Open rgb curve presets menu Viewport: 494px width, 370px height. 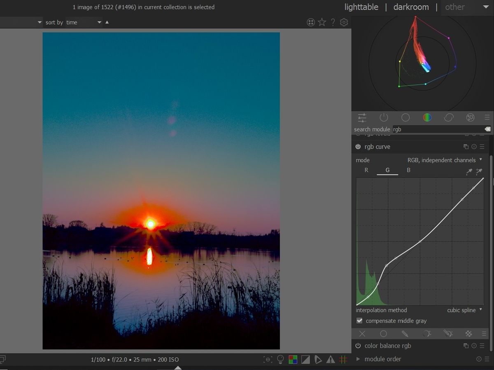tap(482, 147)
